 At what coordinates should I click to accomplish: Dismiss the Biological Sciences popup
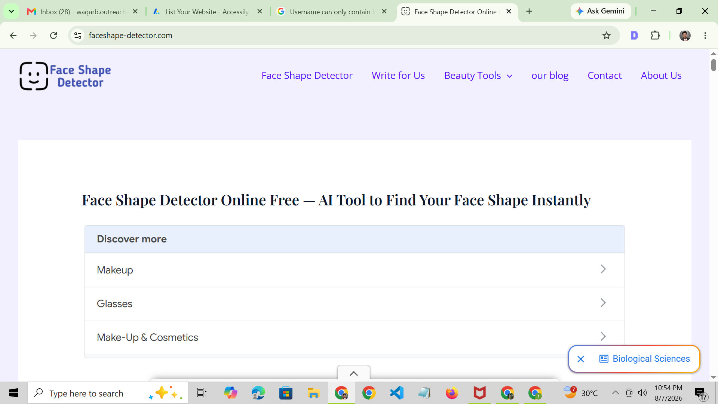[x=580, y=359]
